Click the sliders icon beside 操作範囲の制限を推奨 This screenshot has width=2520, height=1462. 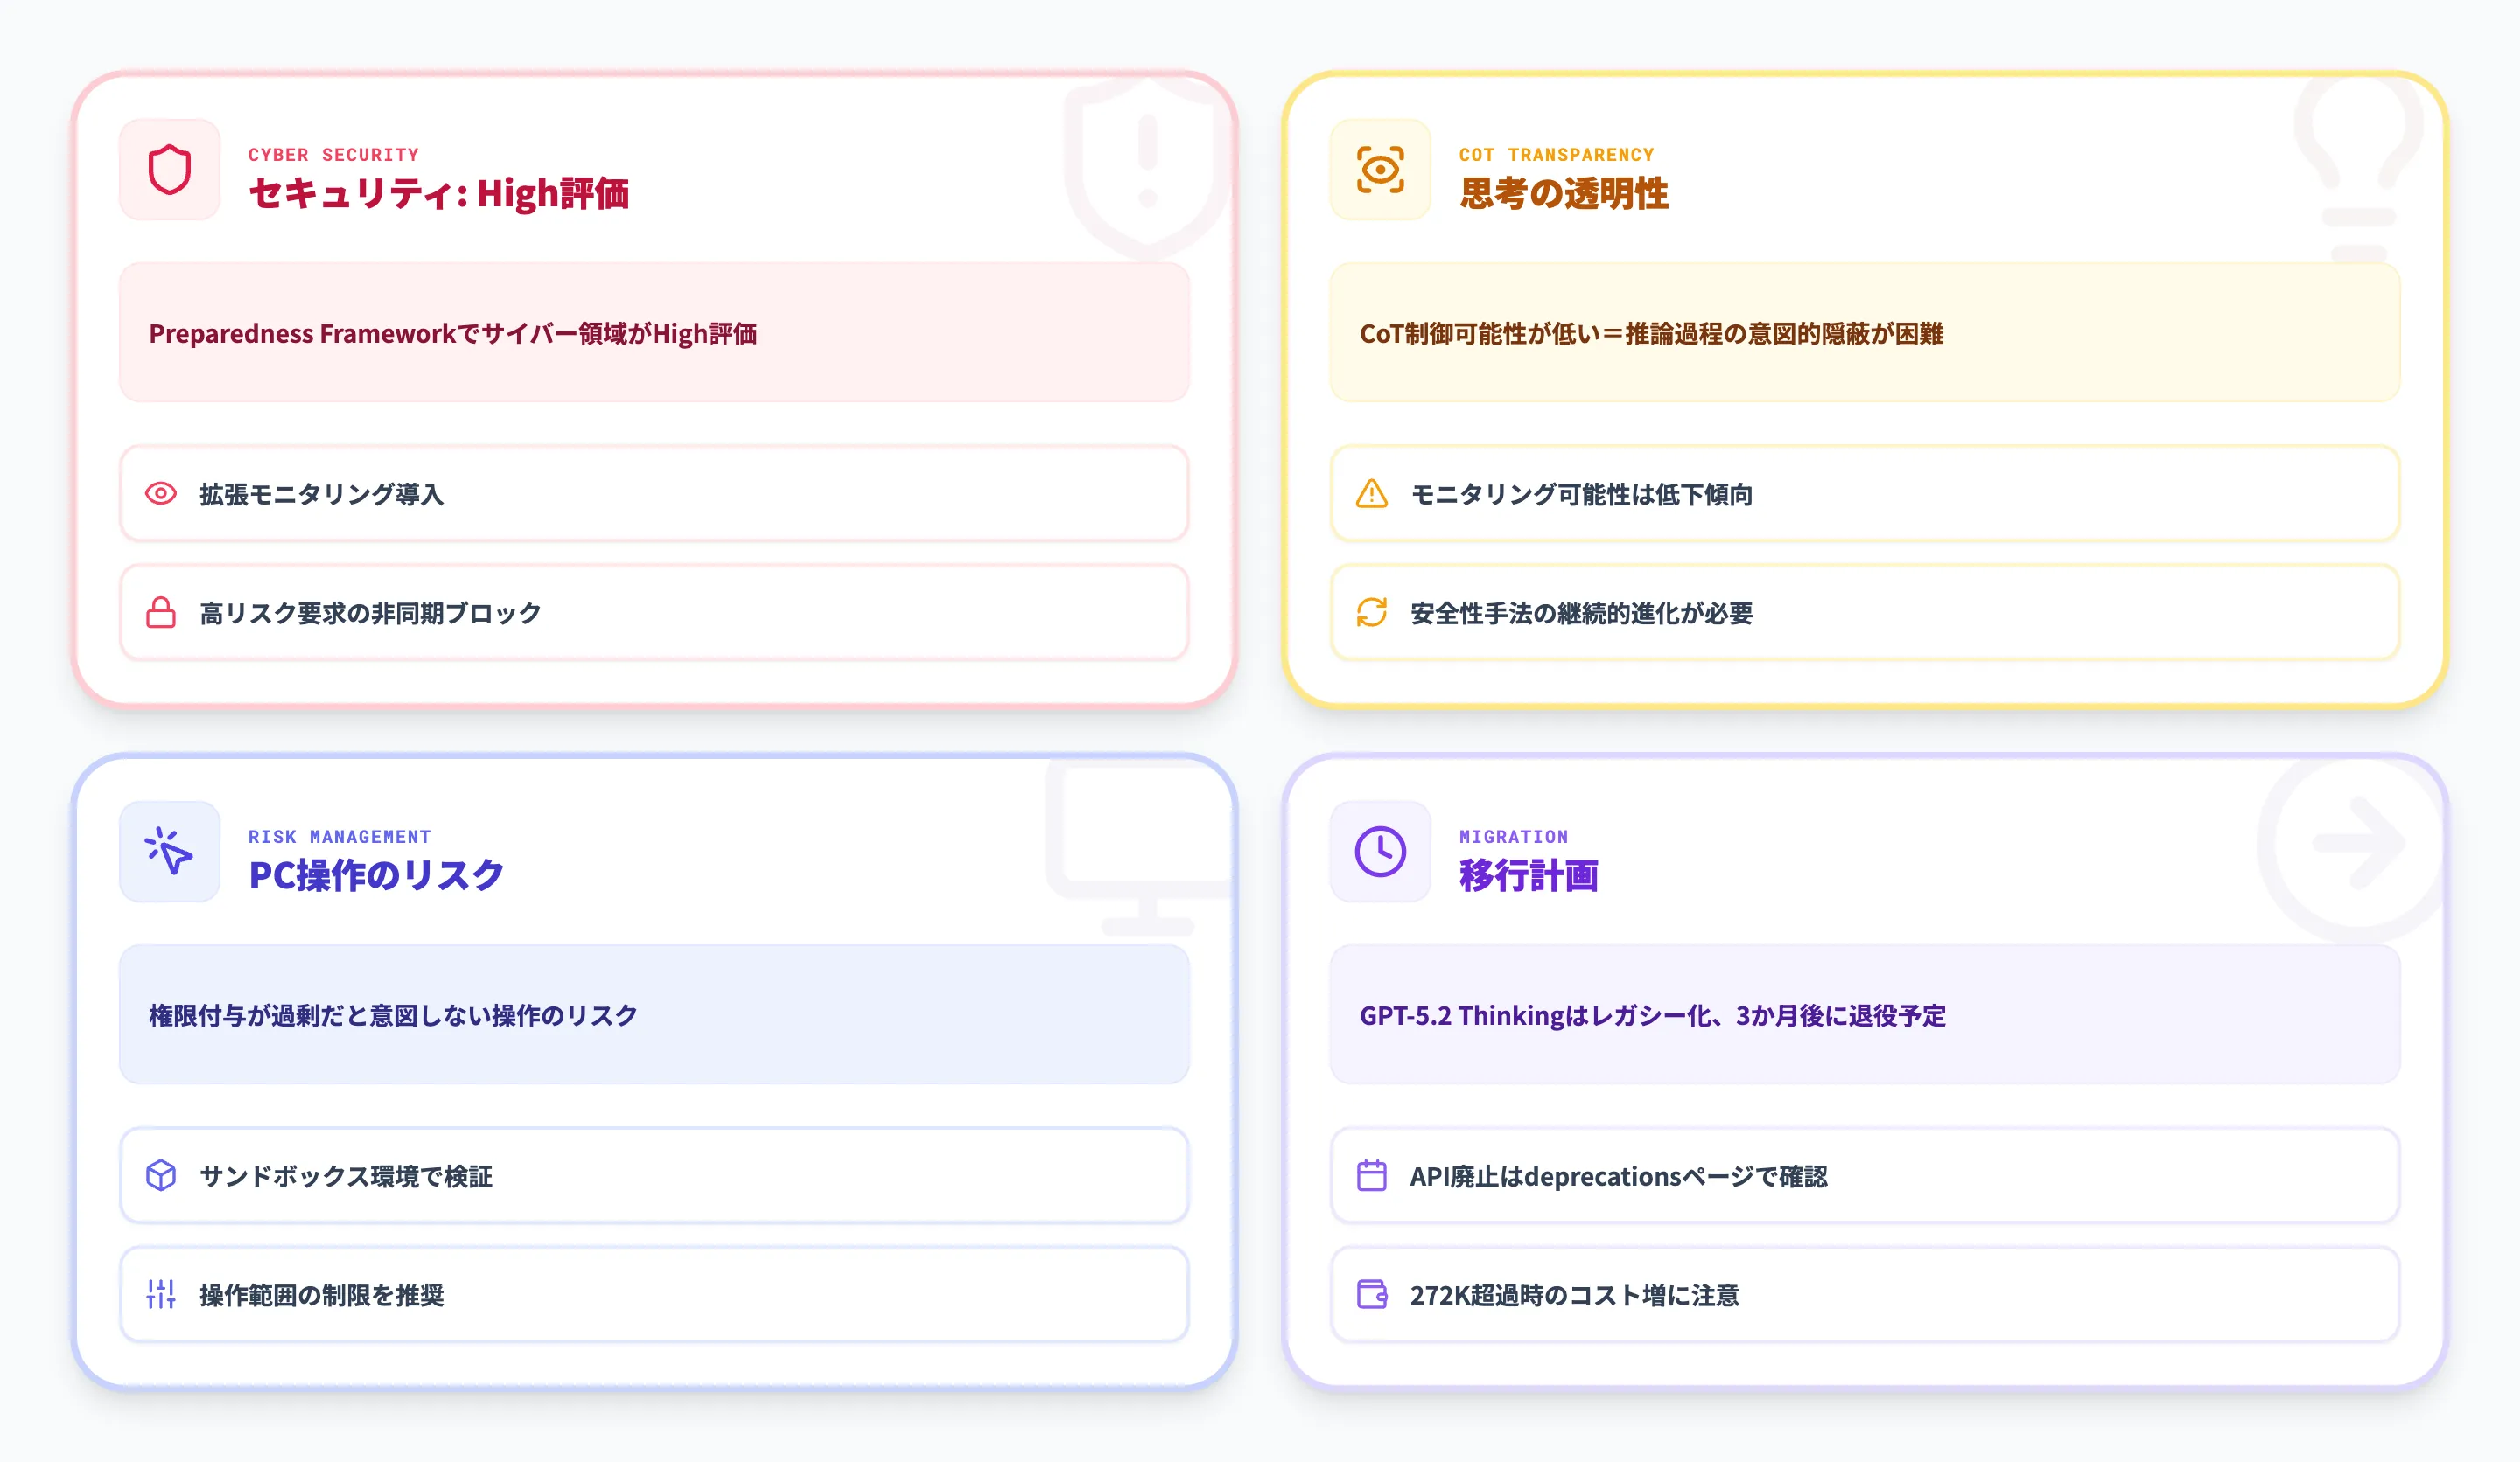(161, 1294)
